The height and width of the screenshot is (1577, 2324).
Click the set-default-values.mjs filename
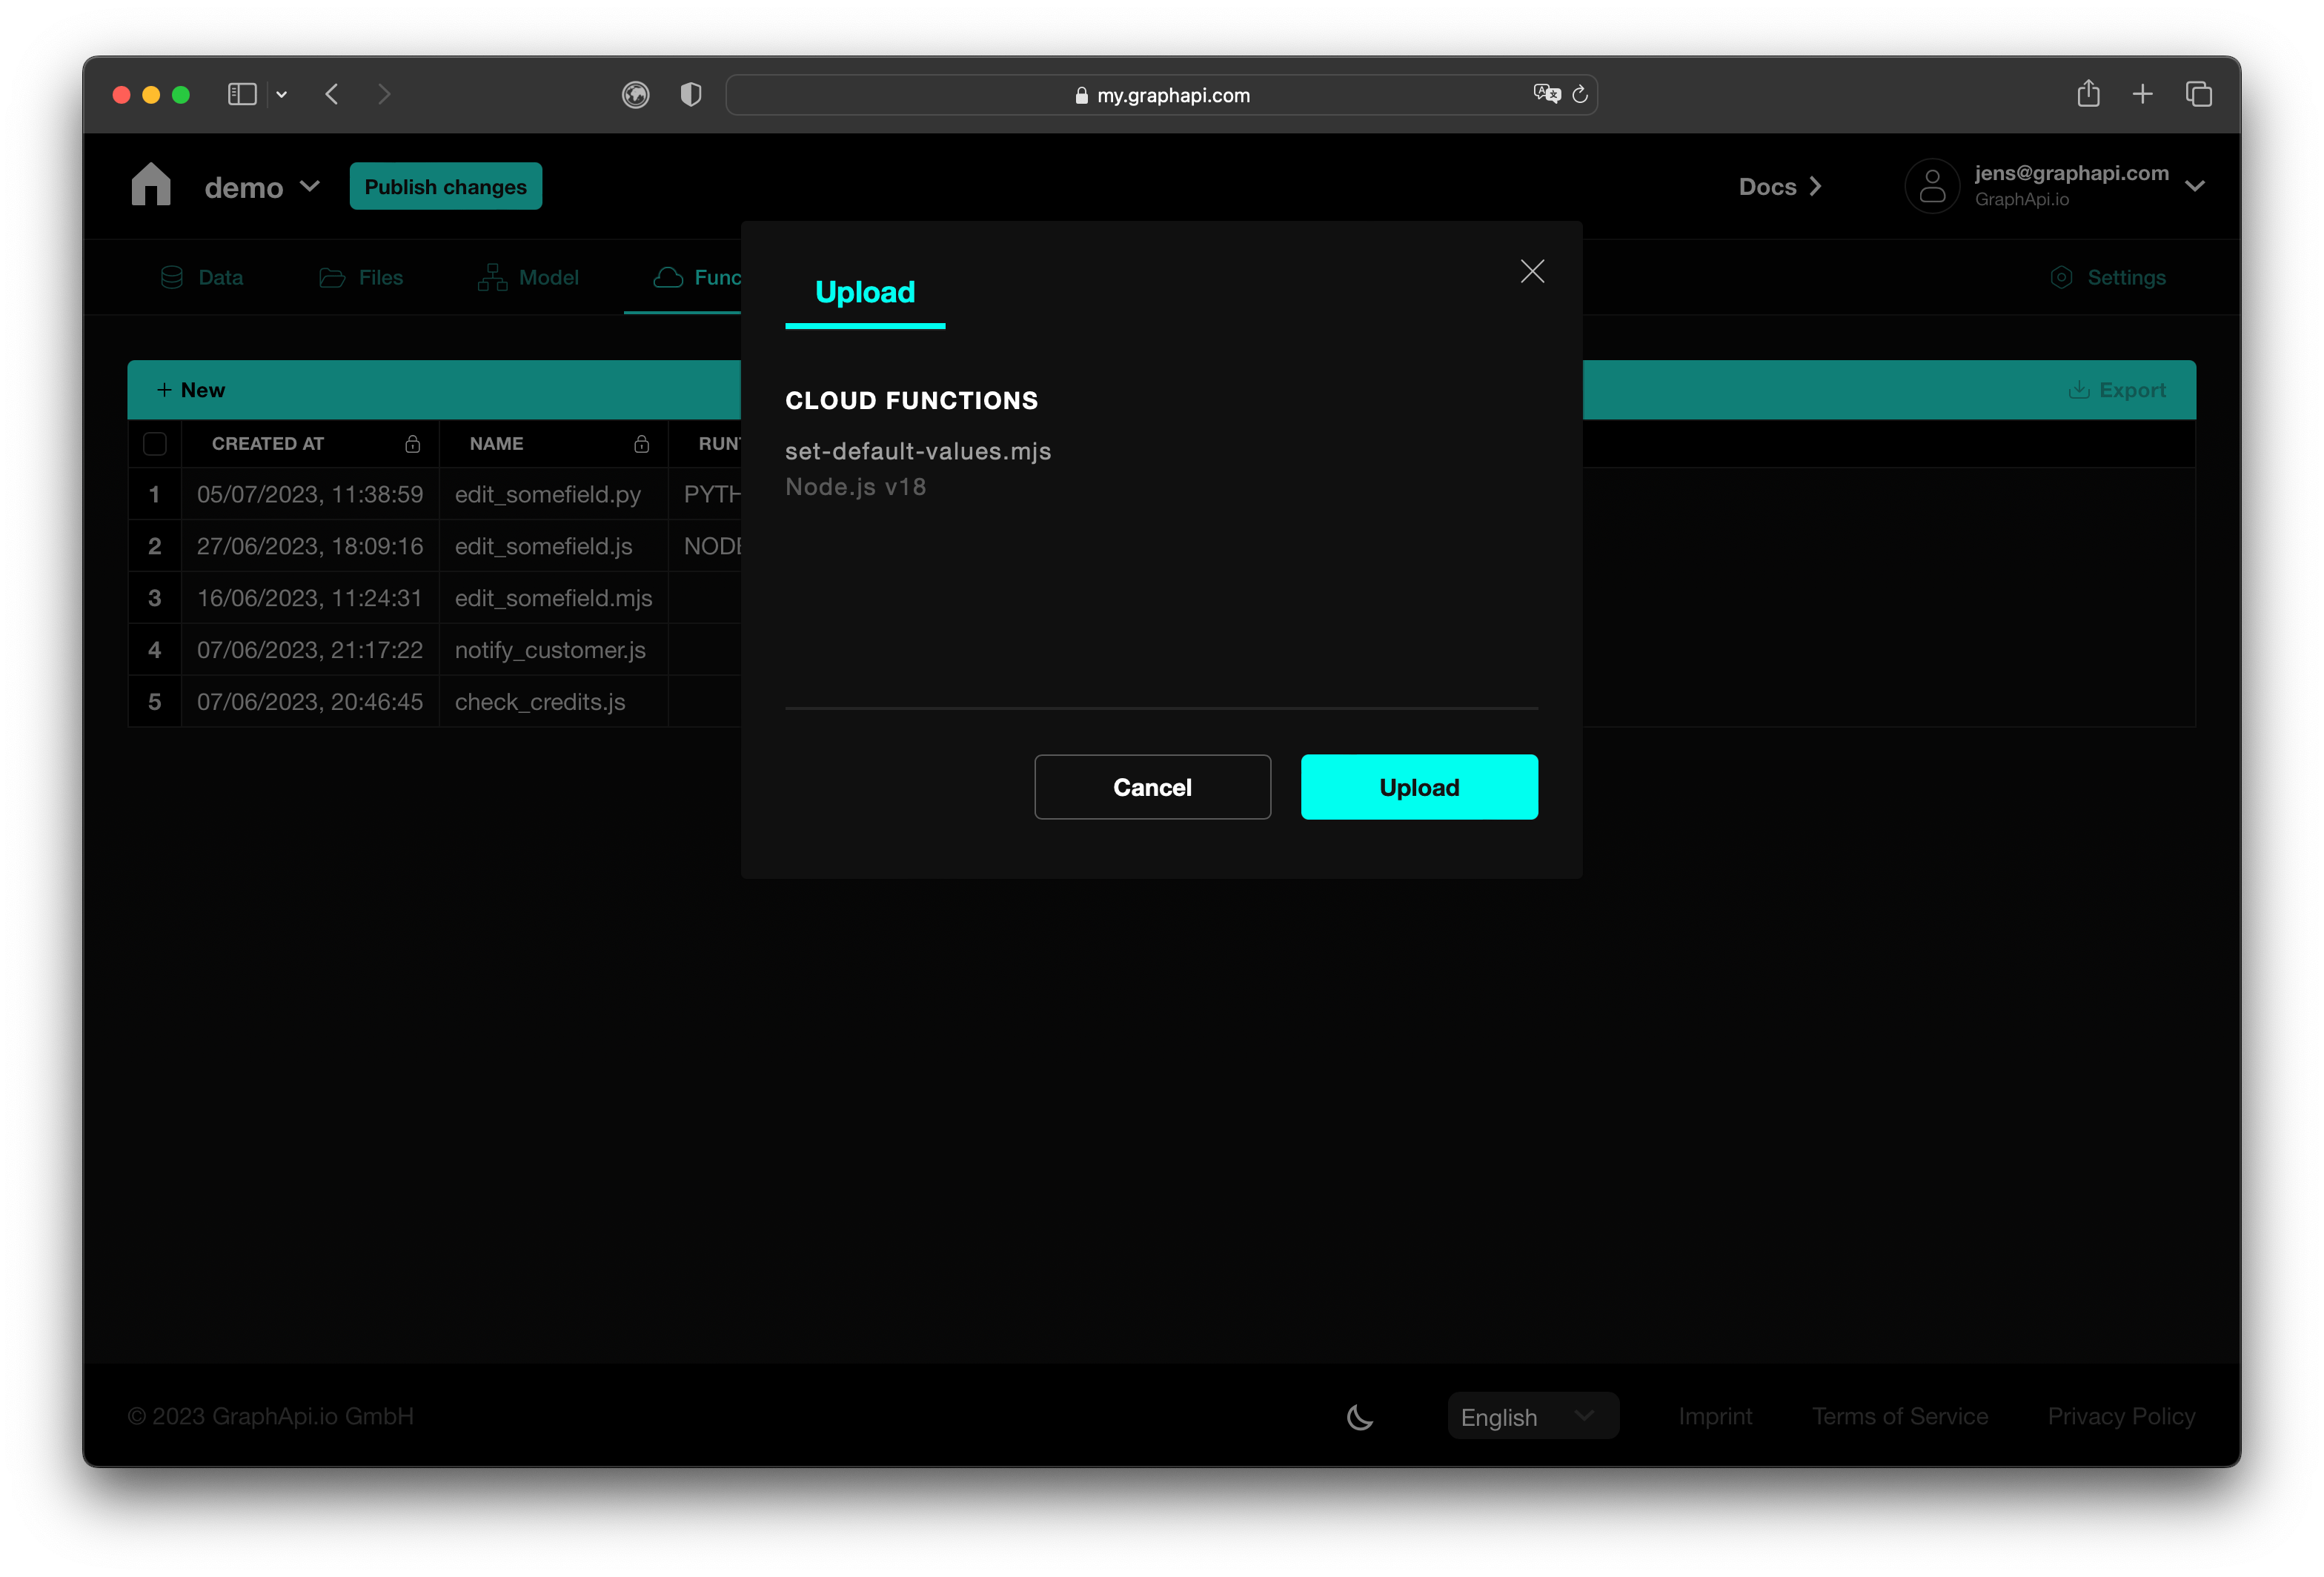coord(918,451)
